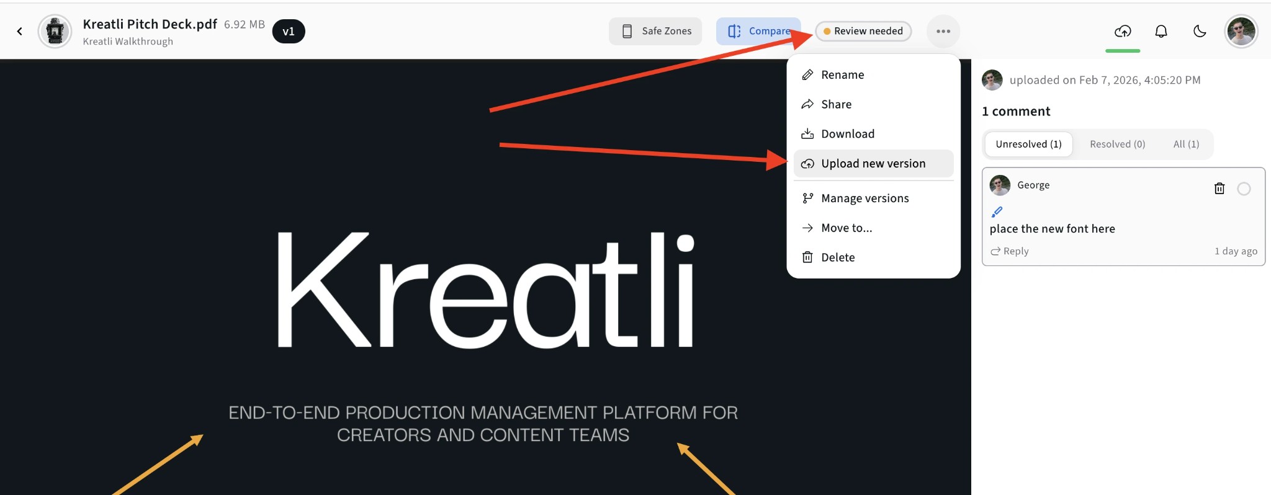
Task: Open Manage versions
Action: click(x=873, y=198)
